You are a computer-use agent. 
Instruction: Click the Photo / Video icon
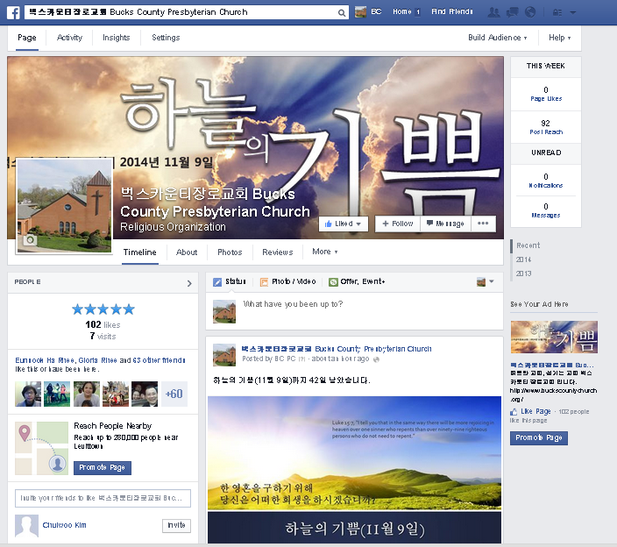click(x=264, y=282)
